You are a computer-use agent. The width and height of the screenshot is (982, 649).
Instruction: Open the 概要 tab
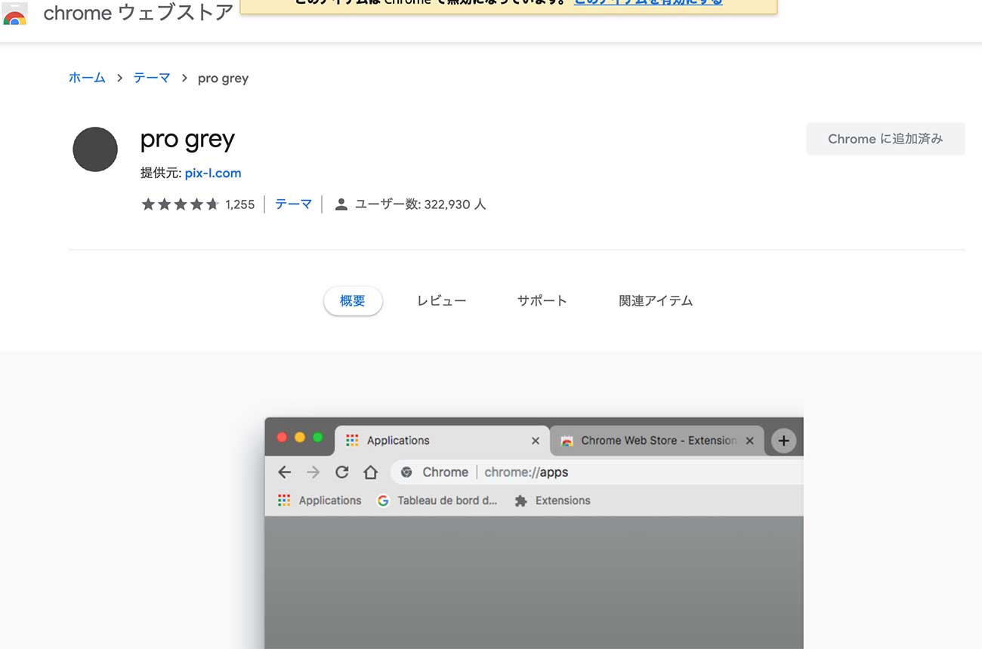tap(353, 301)
